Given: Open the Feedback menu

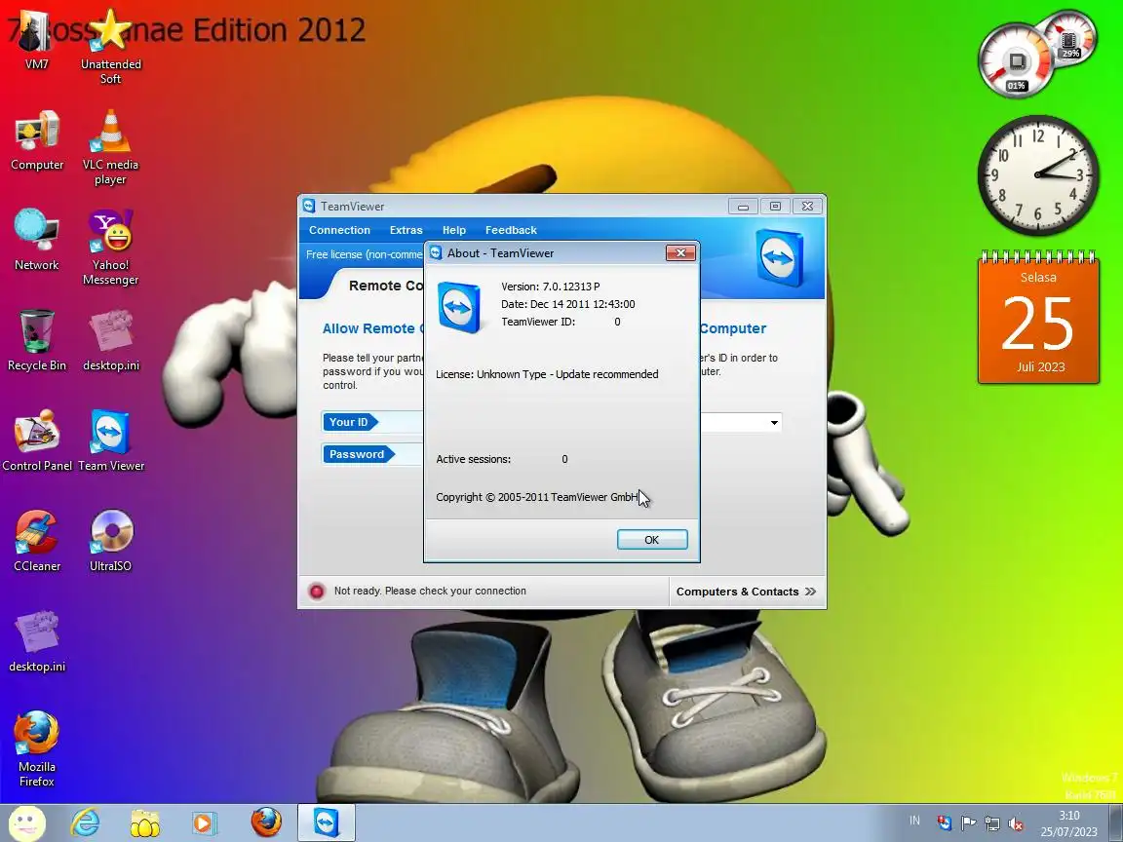Looking at the screenshot, I should pyautogui.click(x=511, y=230).
